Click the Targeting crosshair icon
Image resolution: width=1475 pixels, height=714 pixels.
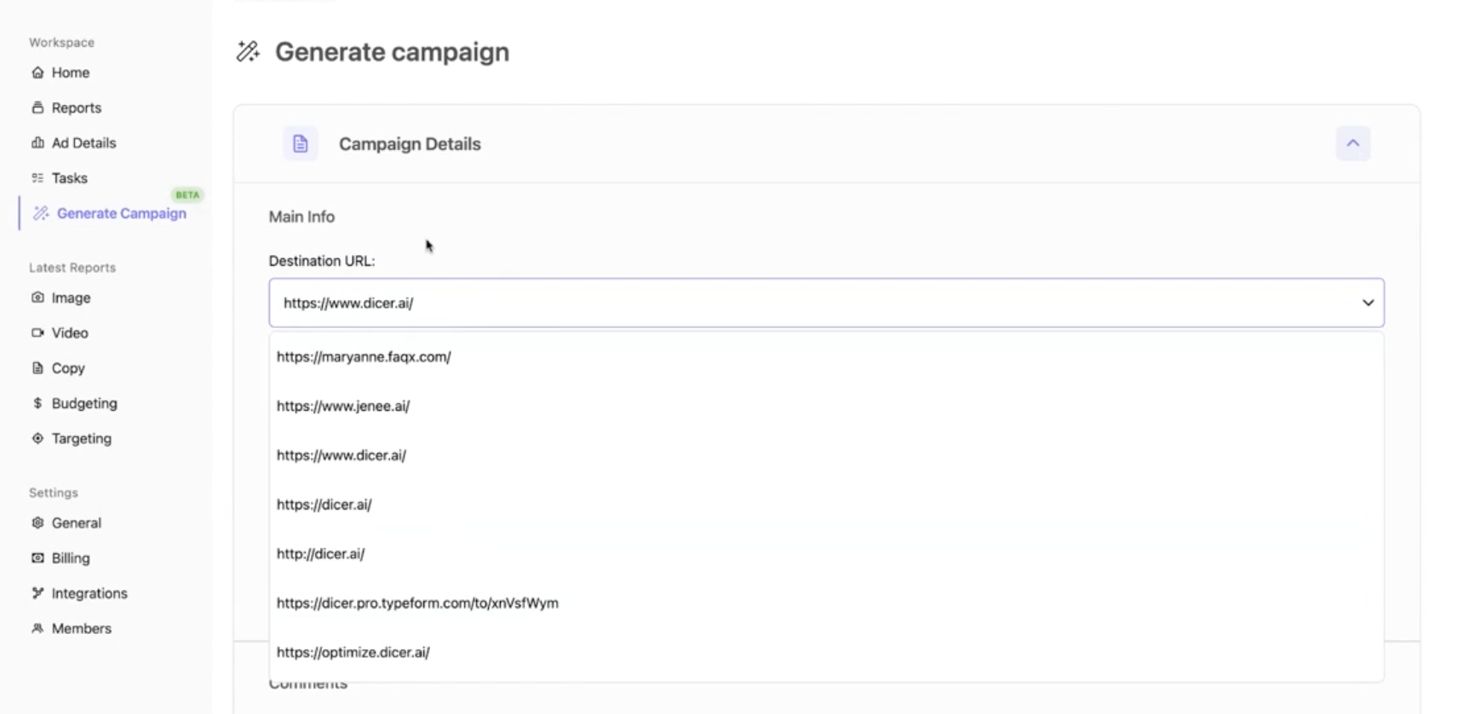[x=37, y=438]
